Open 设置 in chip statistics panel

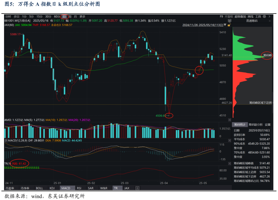click(267, 125)
